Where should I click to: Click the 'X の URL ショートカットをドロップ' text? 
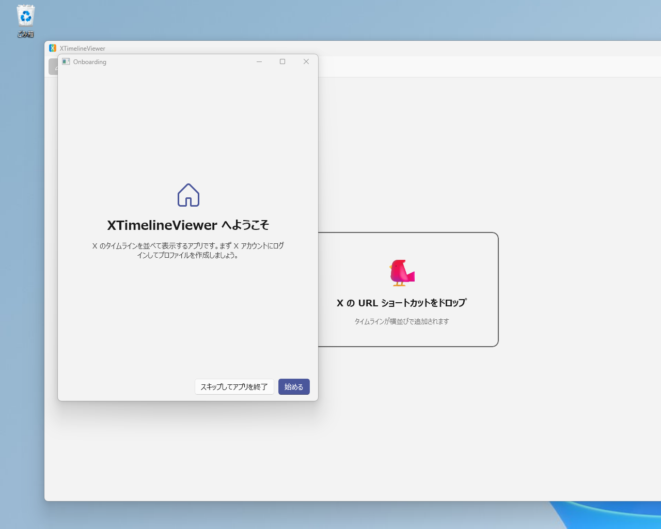402,303
